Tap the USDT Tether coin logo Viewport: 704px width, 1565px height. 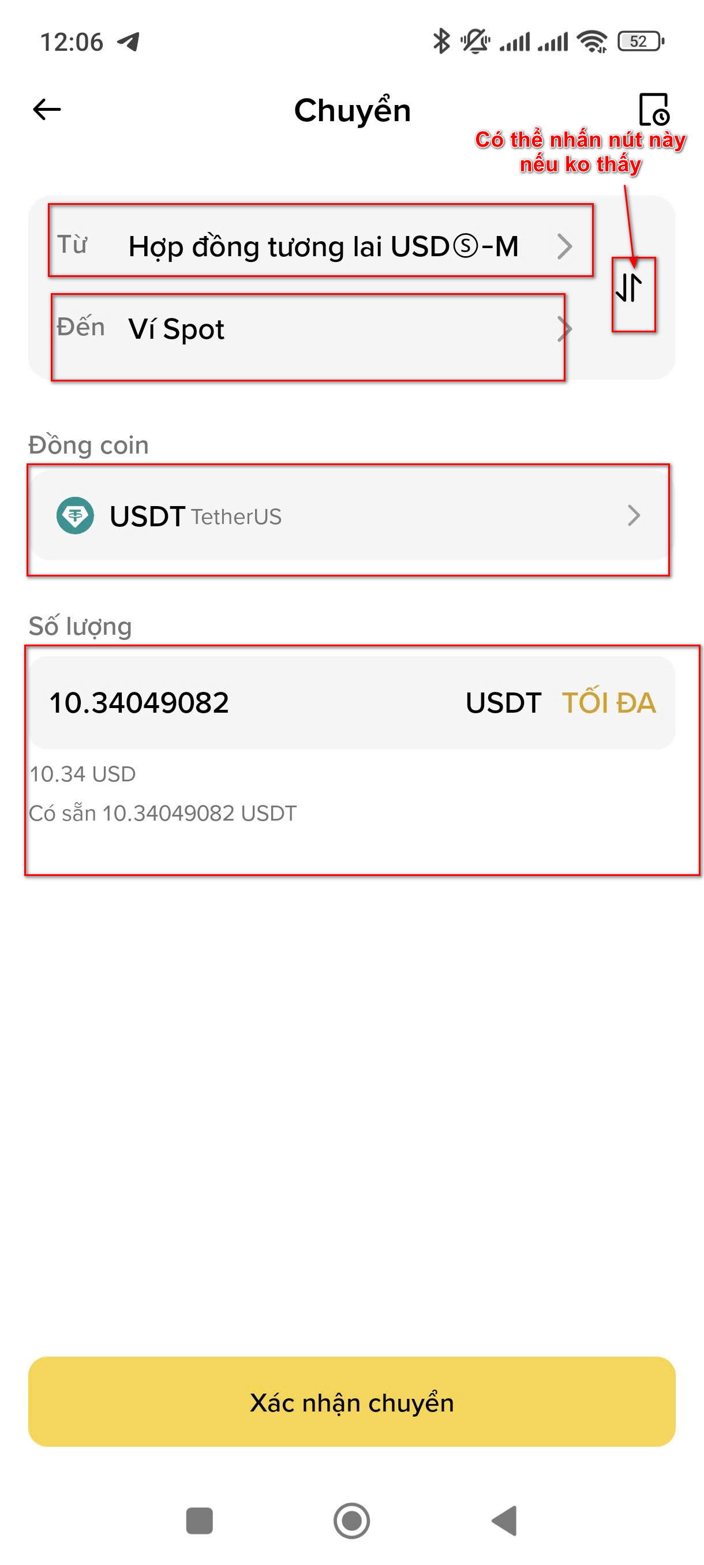click(74, 516)
